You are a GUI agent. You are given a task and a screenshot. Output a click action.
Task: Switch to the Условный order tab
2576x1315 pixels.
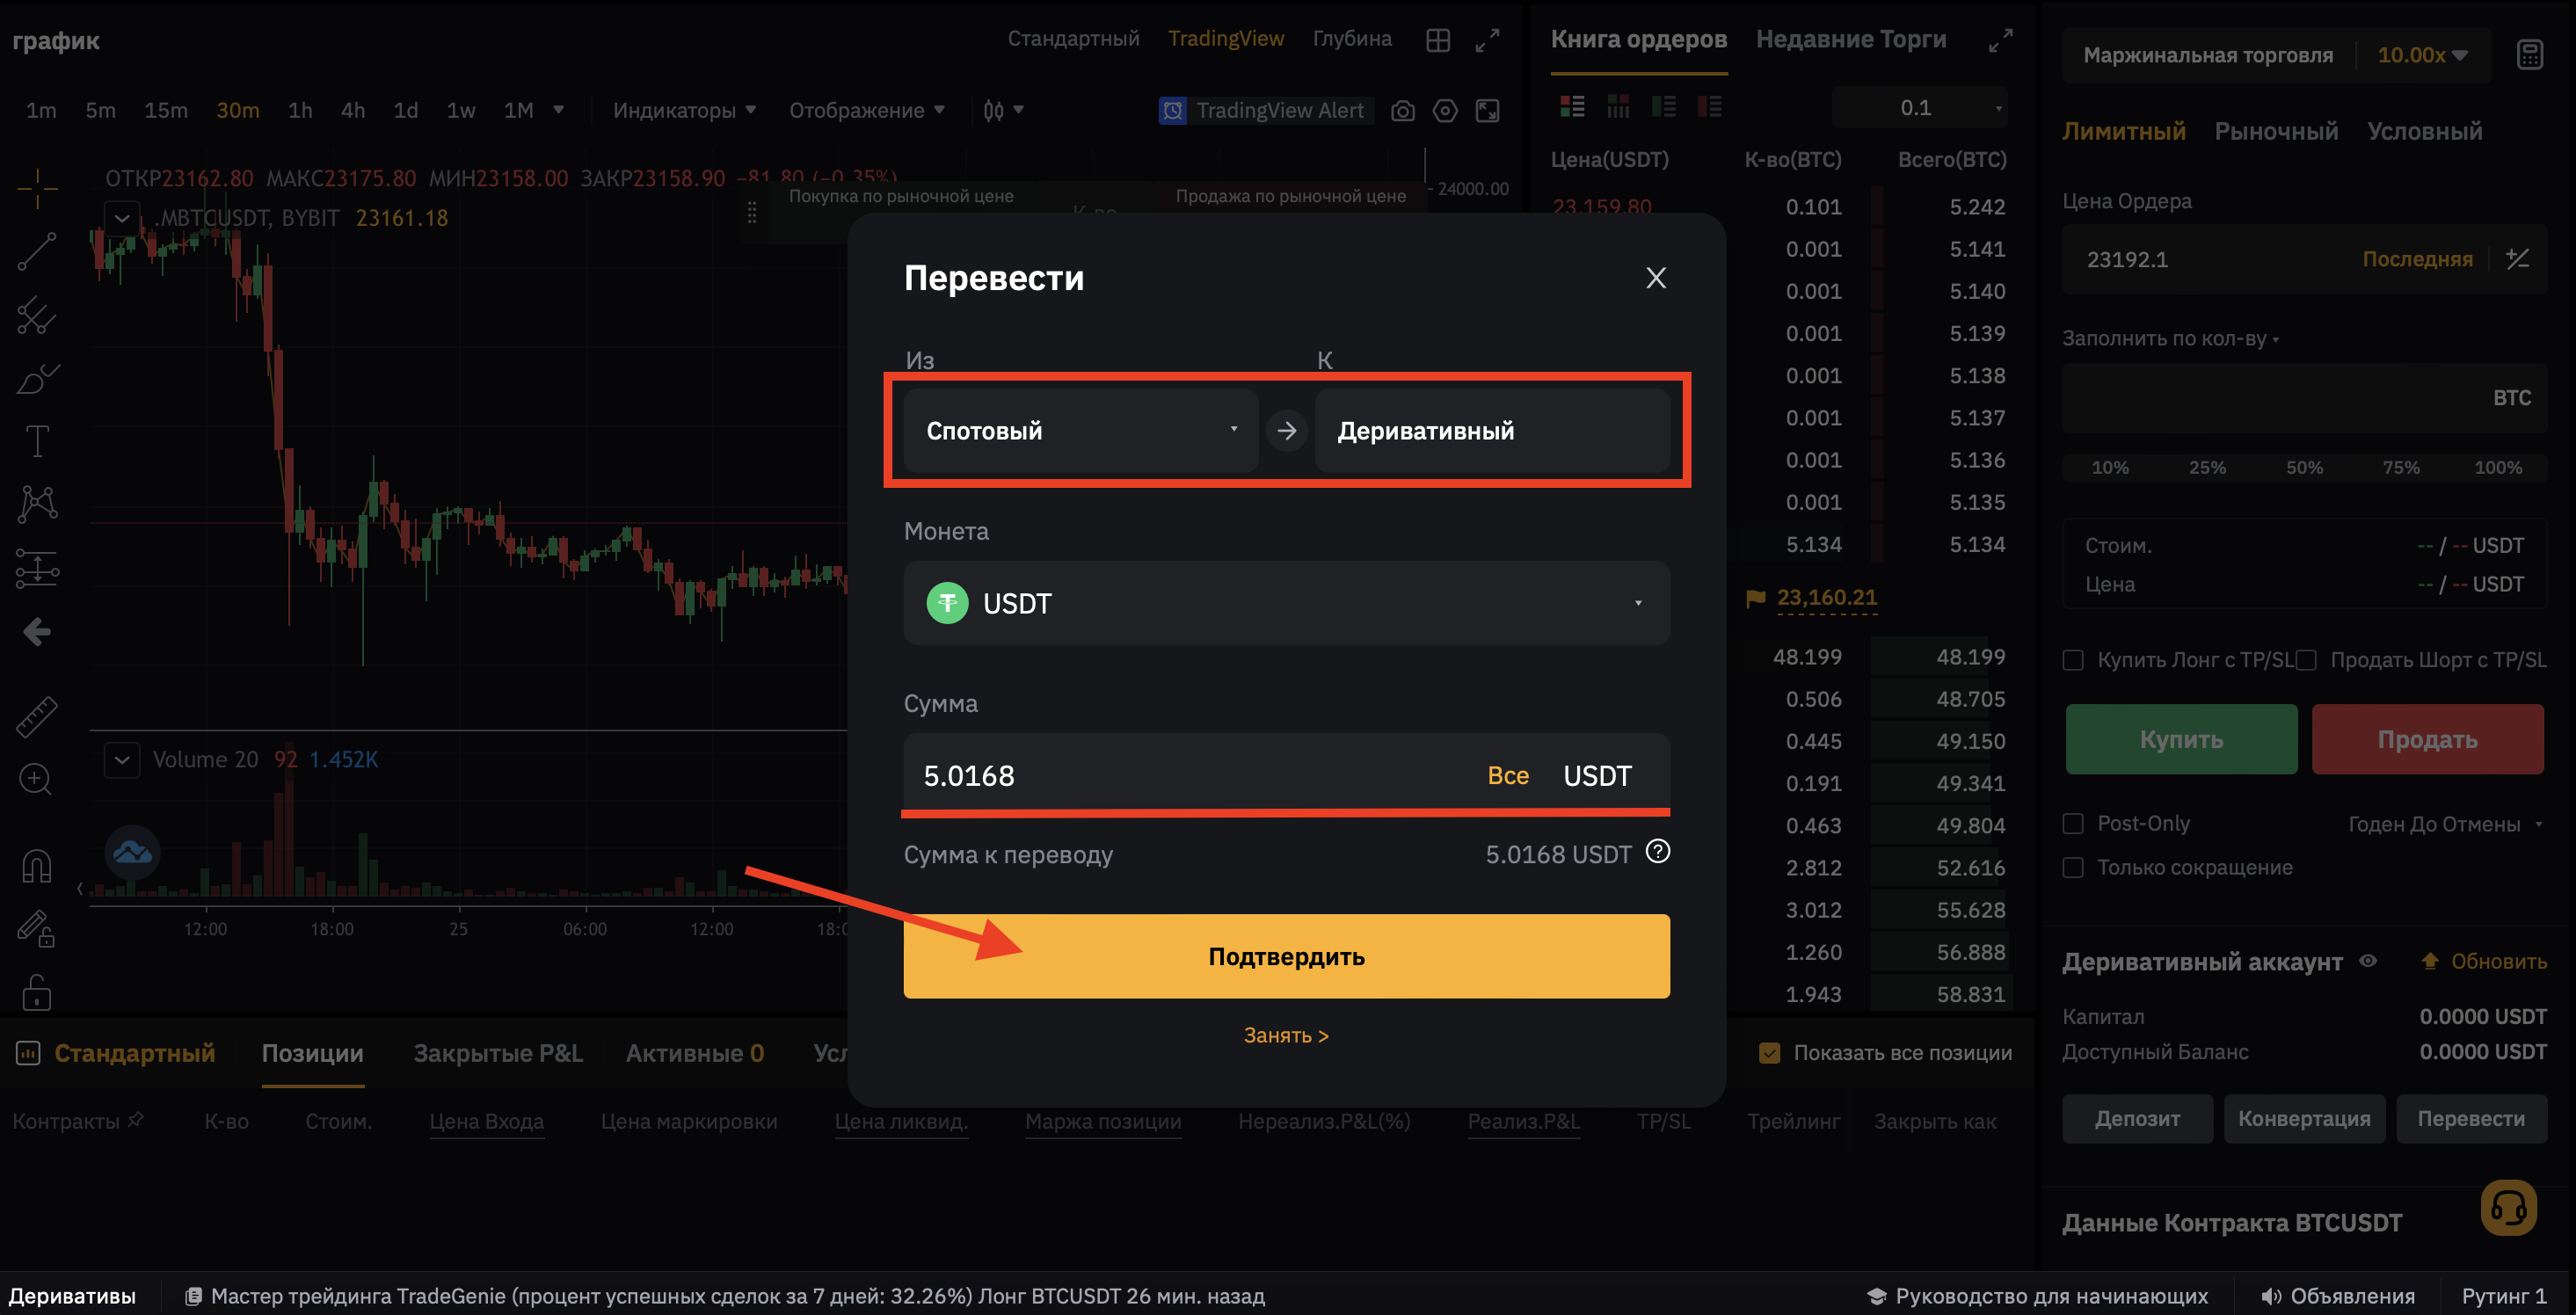2424,131
